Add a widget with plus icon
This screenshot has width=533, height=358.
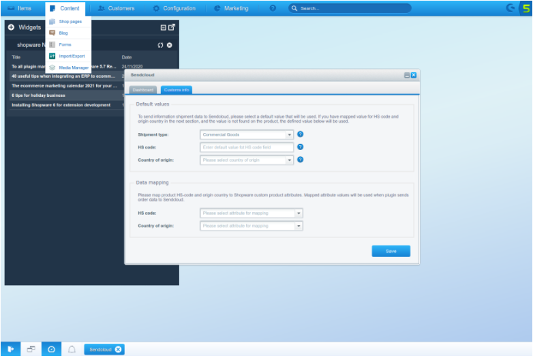(x=11, y=27)
